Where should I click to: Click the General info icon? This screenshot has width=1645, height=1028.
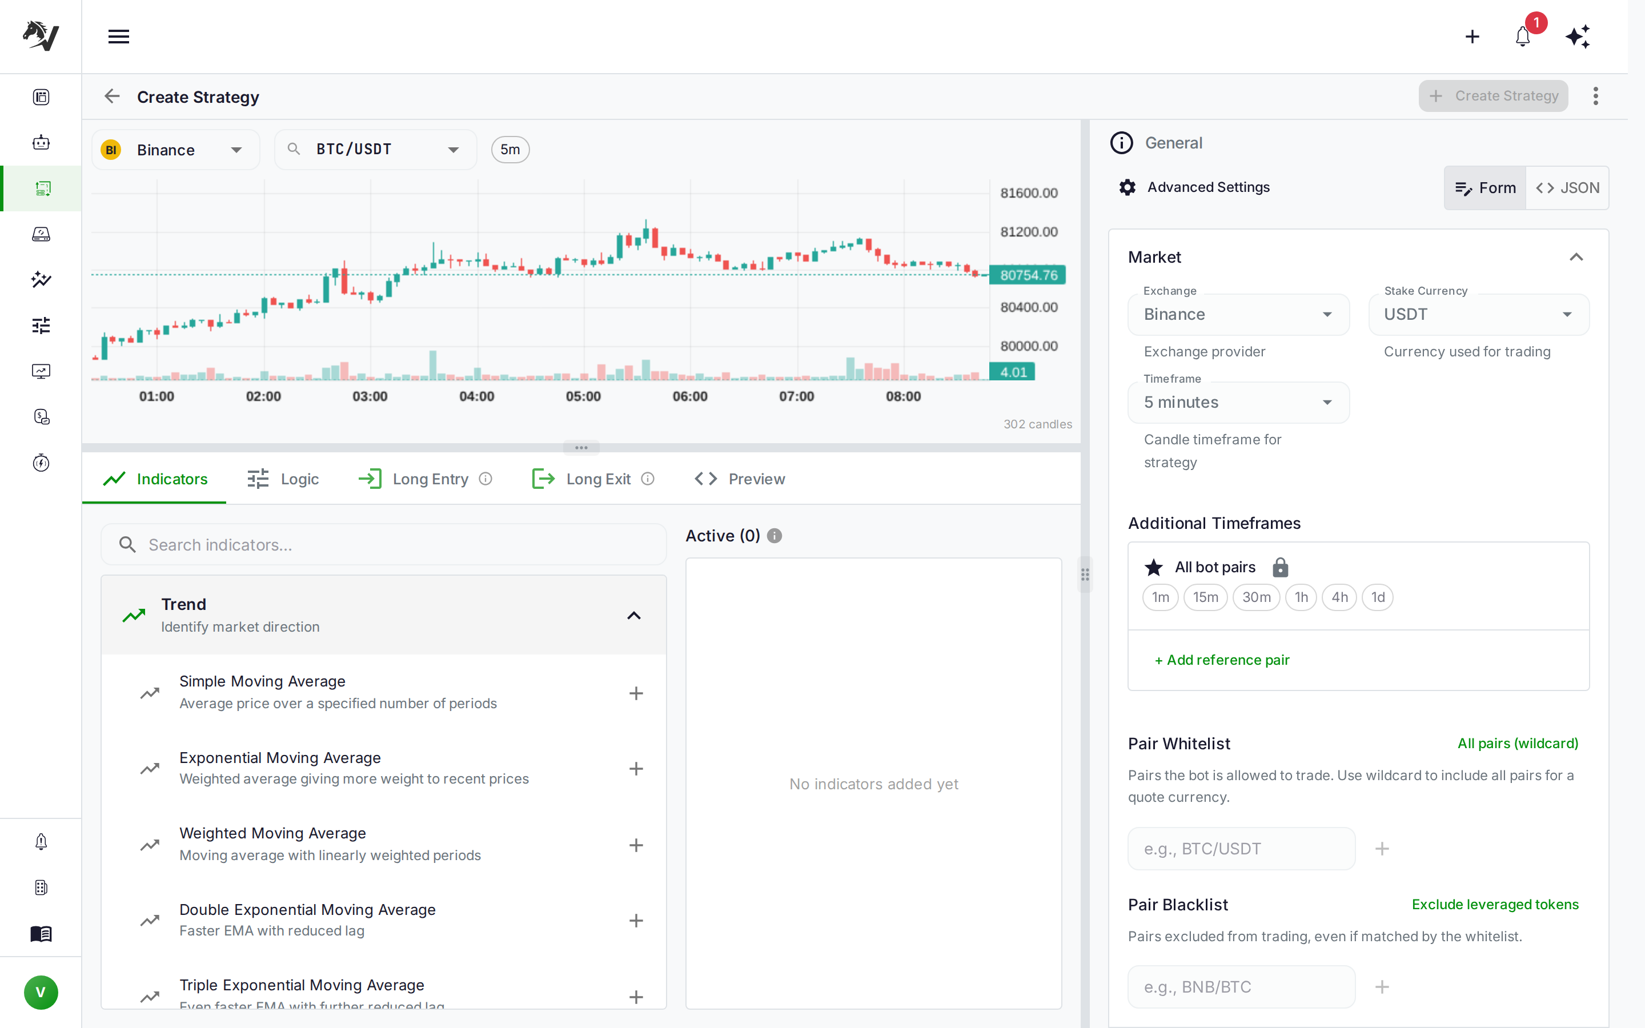(x=1122, y=143)
